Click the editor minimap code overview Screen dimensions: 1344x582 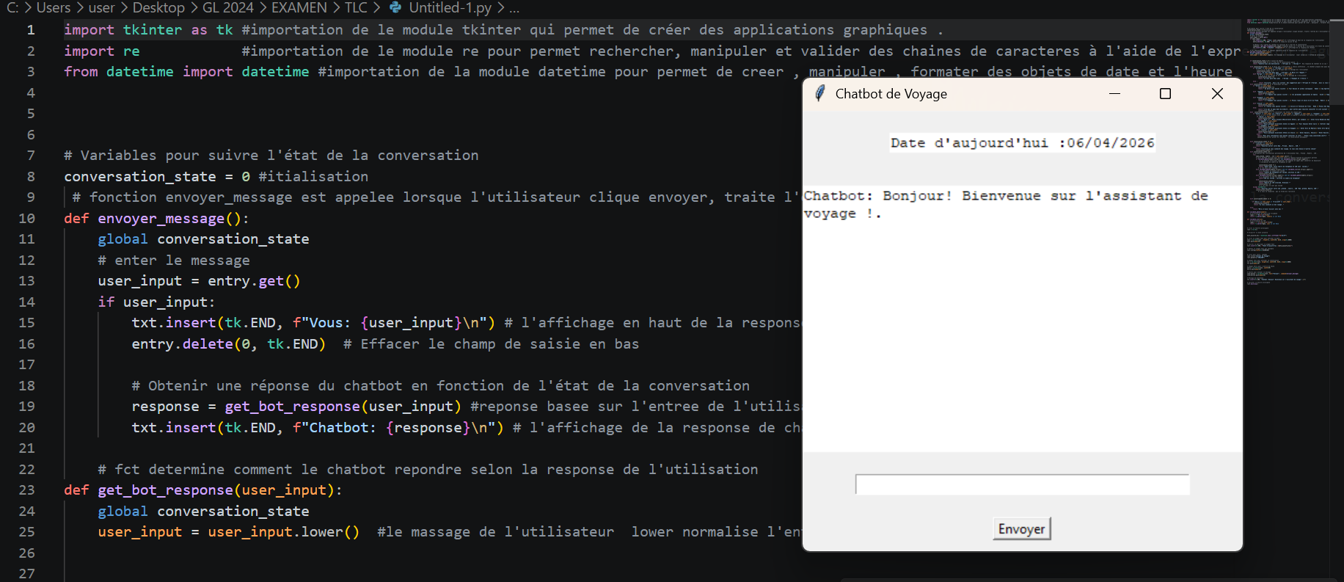(1288, 154)
